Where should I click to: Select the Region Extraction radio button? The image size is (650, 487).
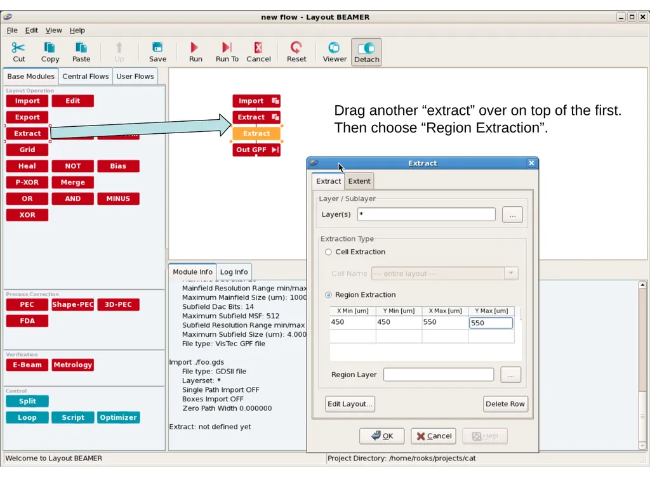point(328,295)
